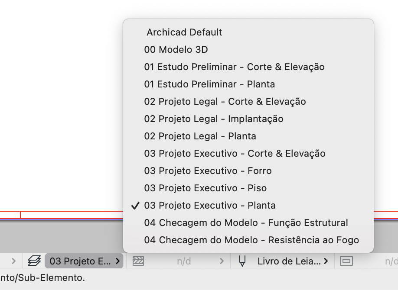Expand the 'Livro de Leia...' dropdown chevron
The height and width of the screenshot is (290, 398).
(326, 261)
